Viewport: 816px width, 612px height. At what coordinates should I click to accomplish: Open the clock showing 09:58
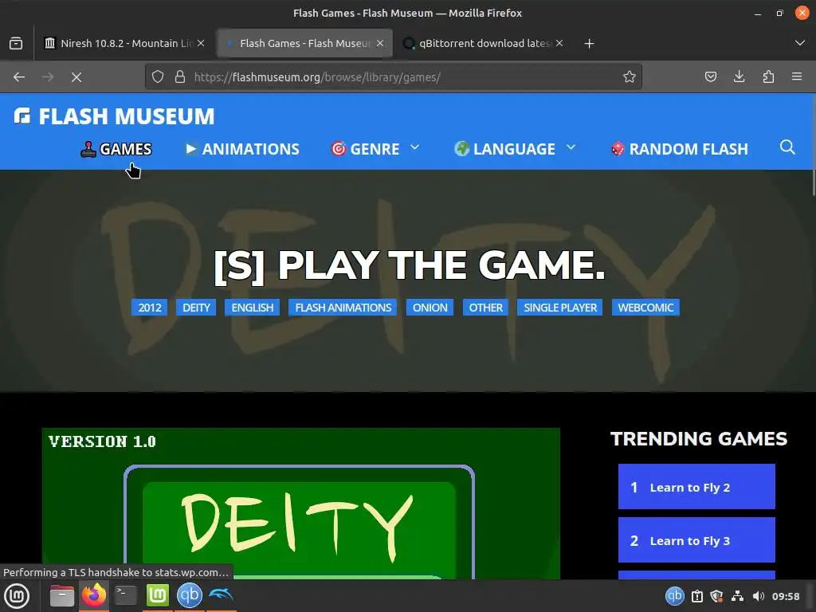(785, 596)
